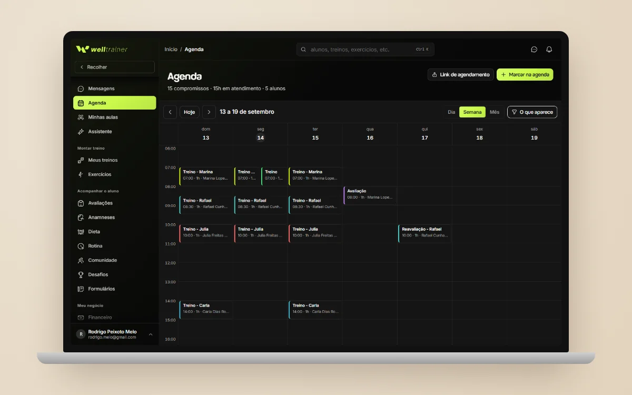Screen dimensions: 632x395
Task: Click the Hoje button
Action: (190, 112)
